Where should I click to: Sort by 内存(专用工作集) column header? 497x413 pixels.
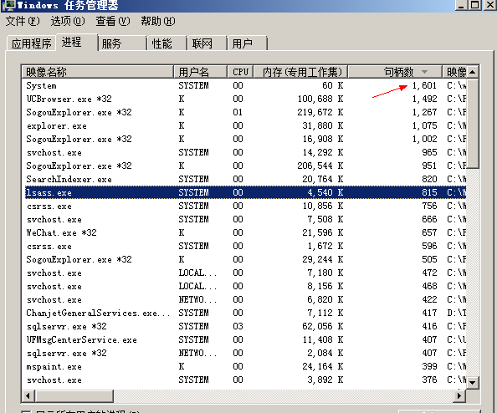click(300, 72)
